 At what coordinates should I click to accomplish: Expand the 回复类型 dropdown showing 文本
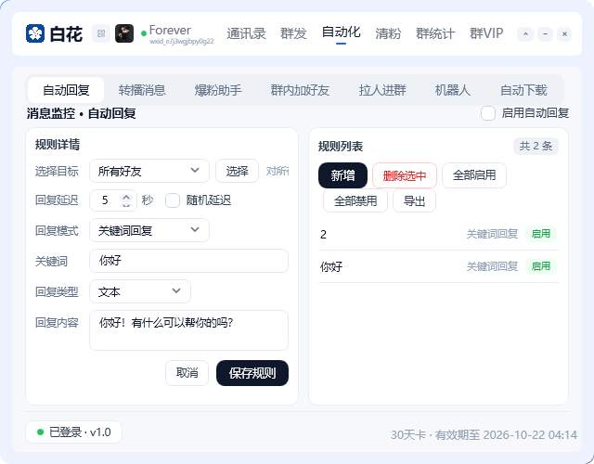tap(140, 291)
